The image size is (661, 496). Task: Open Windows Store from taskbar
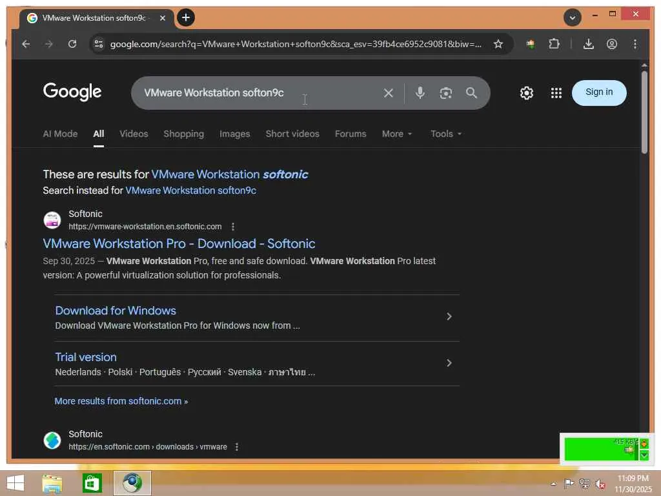click(92, 483)
